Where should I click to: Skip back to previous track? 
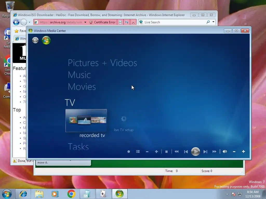pos(186,152)
